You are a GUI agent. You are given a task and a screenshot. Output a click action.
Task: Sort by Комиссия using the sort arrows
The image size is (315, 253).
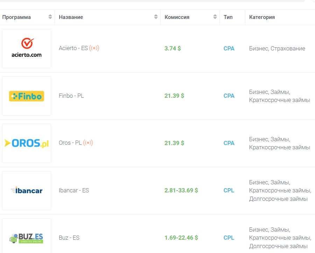[x=215, y=17]
